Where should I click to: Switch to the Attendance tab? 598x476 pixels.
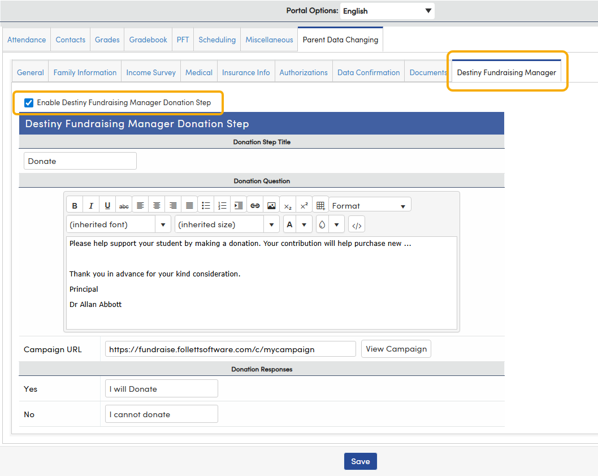pos(27,40)
